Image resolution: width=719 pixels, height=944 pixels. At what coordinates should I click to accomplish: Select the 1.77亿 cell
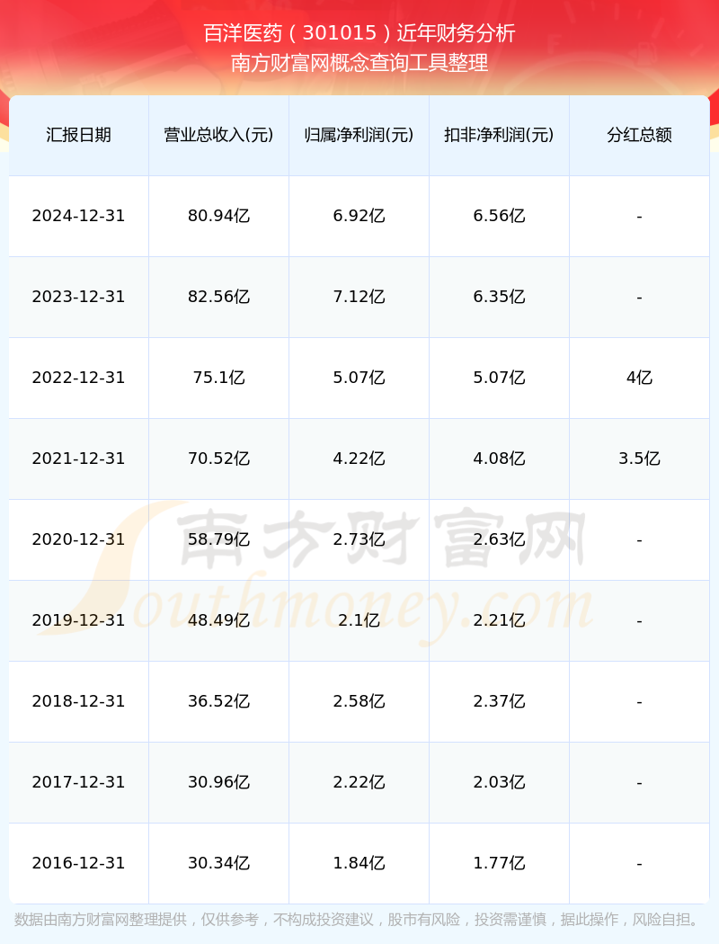[500, 864]
